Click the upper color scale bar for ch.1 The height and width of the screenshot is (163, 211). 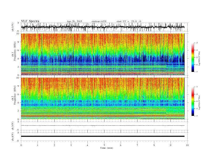pyautogui.click(x=193, y=57)
